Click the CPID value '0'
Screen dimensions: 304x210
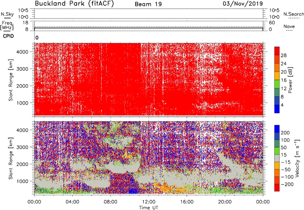37,38
